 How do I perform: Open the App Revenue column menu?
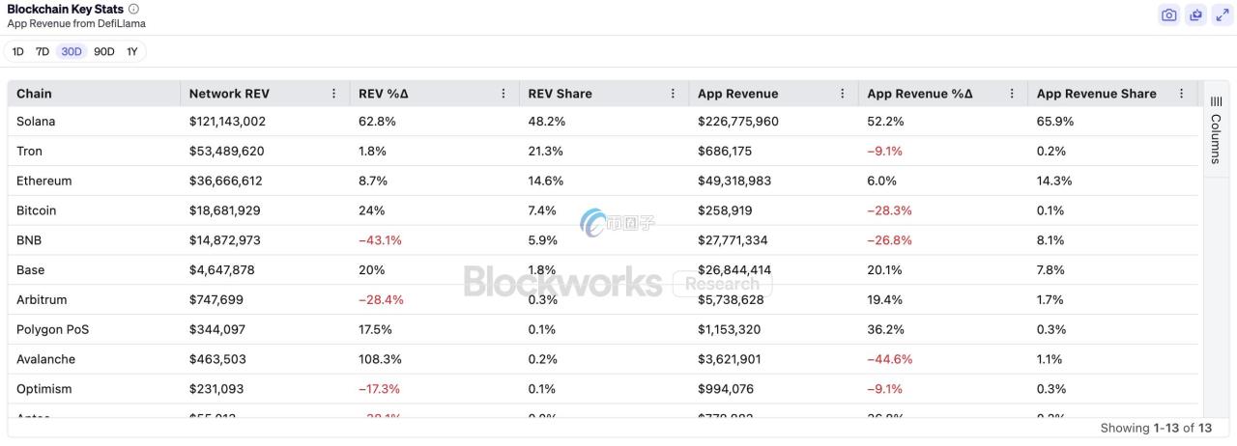pos(843,94)
